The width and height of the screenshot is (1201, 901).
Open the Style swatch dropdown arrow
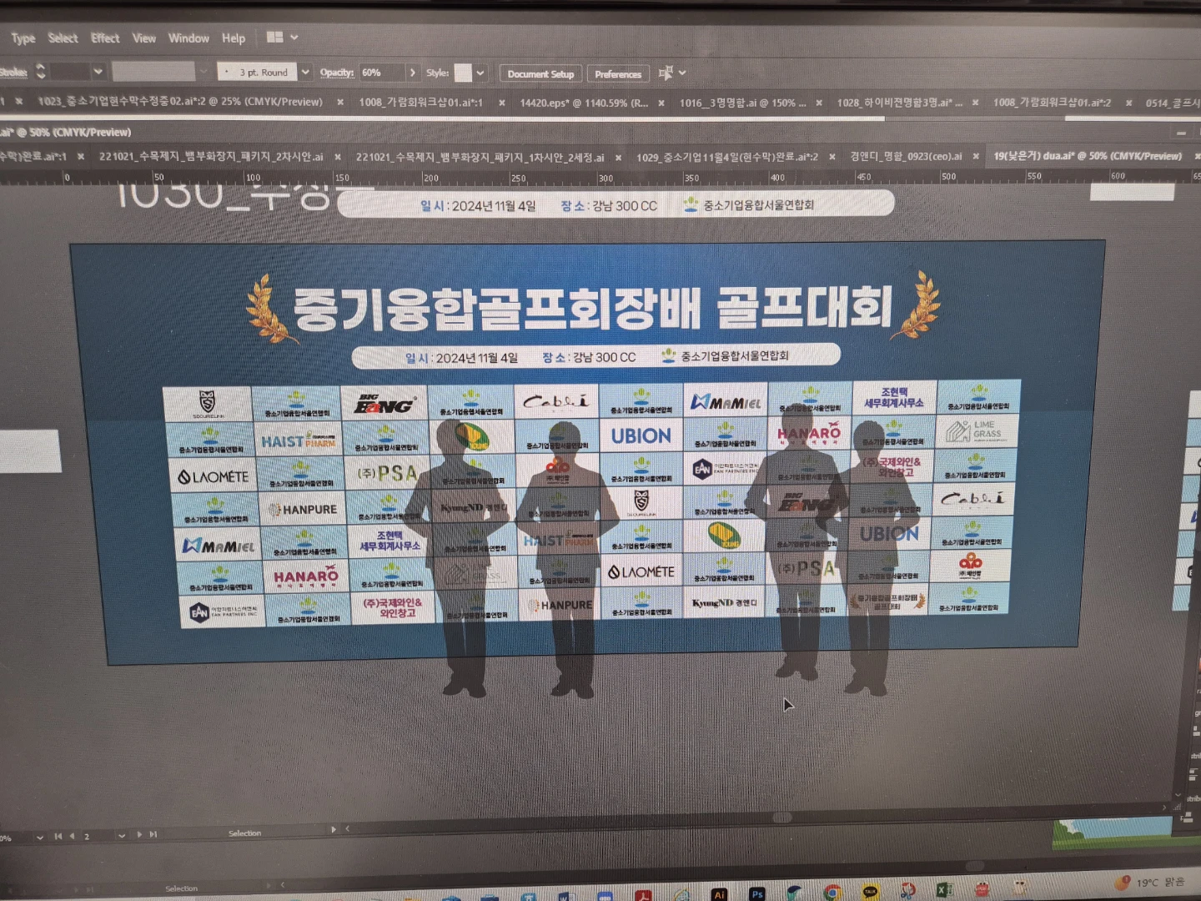(x=480, y=73)
